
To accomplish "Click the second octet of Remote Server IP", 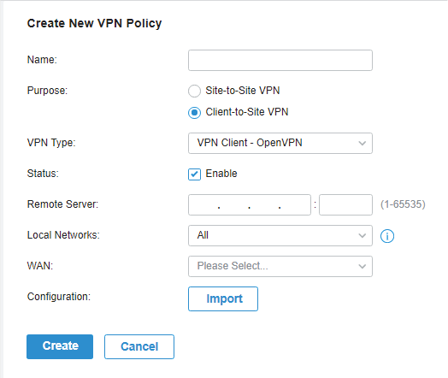I will coord(234,205).
